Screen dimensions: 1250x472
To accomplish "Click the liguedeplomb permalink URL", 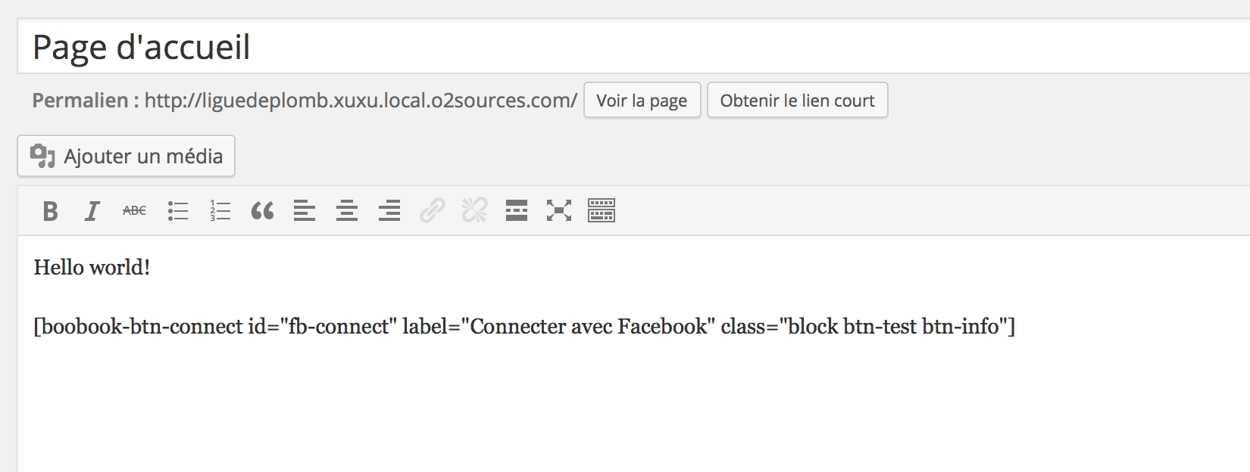I will [361, 101].
